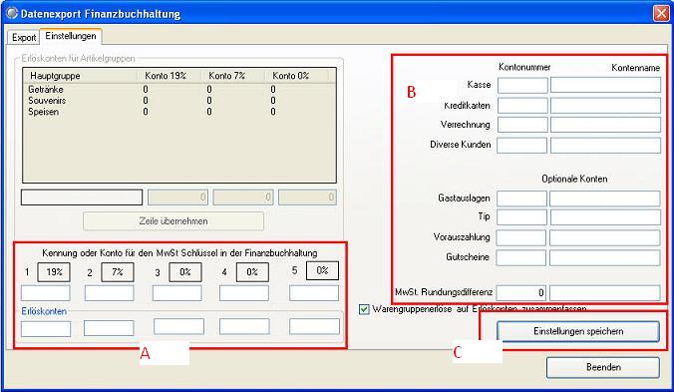Click the fifth Erlöskonten field
Image resolution: width=674 pixels, height=392 pixels.
pyautogui.click(x=315, y=327)
